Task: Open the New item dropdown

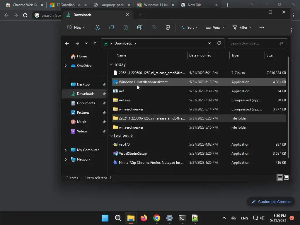Action: click(76, 27)
